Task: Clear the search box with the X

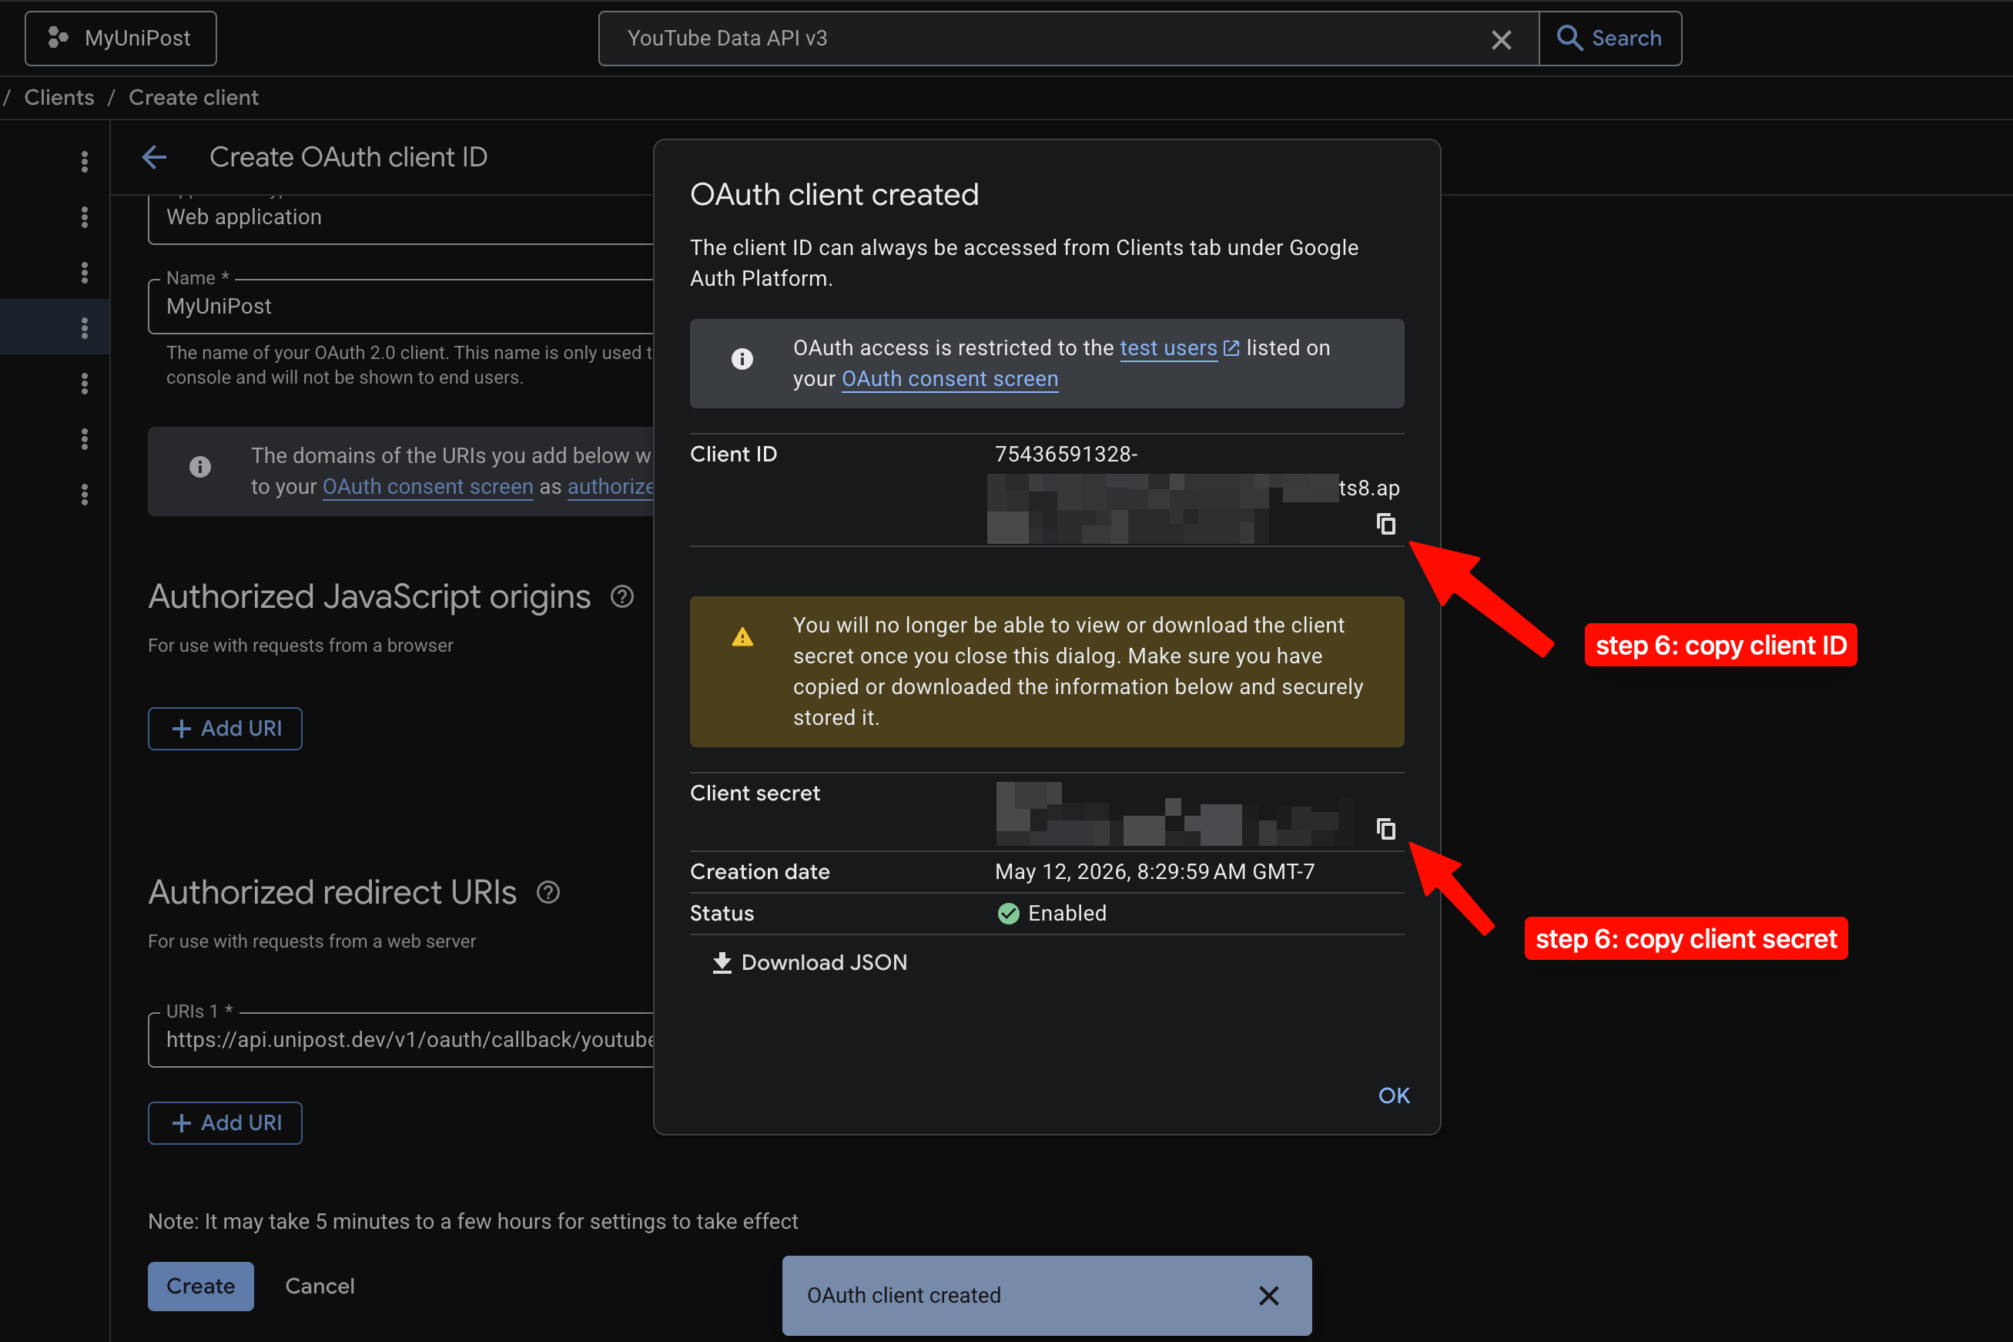Action: pos(1501,39)
